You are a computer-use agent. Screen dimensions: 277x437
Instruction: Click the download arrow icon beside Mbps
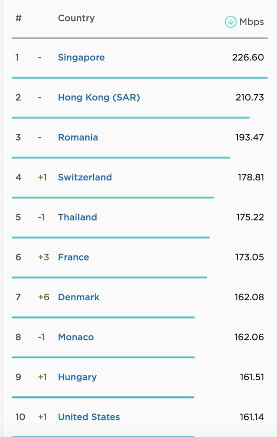coord(231,22)
